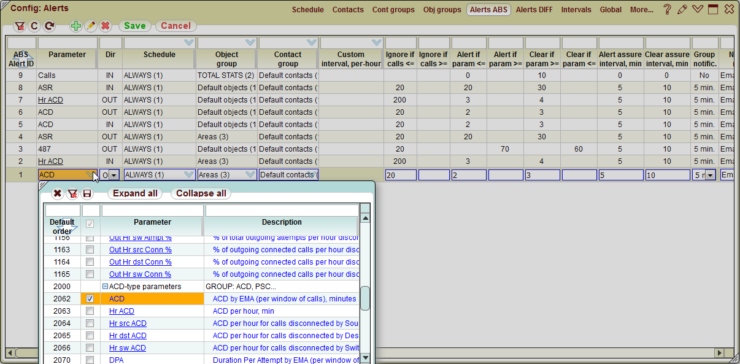Close the parameter popup with its X icon
Viewport: 740px width, 364px height.
pyautogui.click(x=58, y=193)
